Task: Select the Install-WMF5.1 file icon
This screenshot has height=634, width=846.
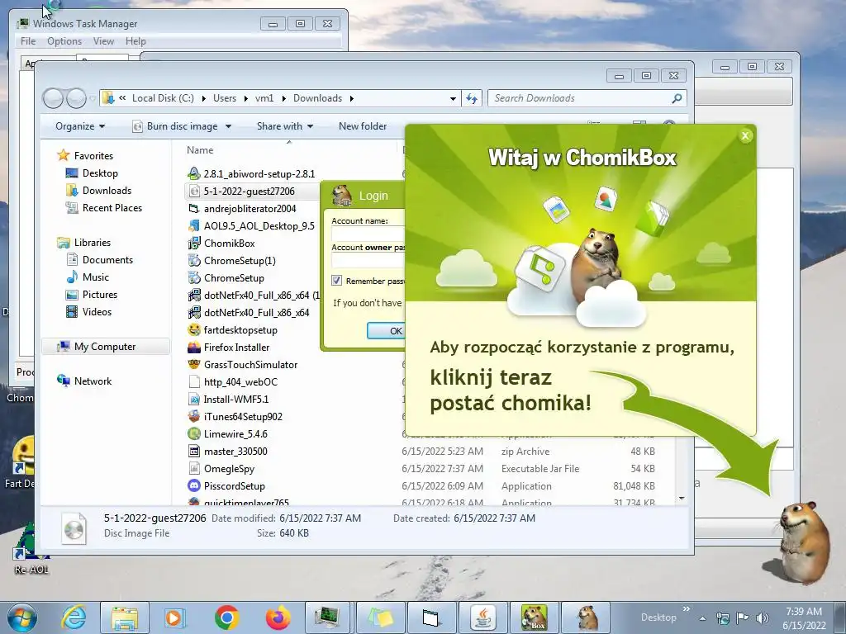Action: [193, 399]
